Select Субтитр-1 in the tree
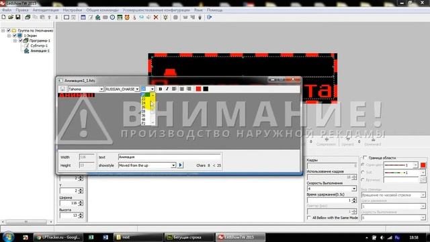 [x=39, y=46]
